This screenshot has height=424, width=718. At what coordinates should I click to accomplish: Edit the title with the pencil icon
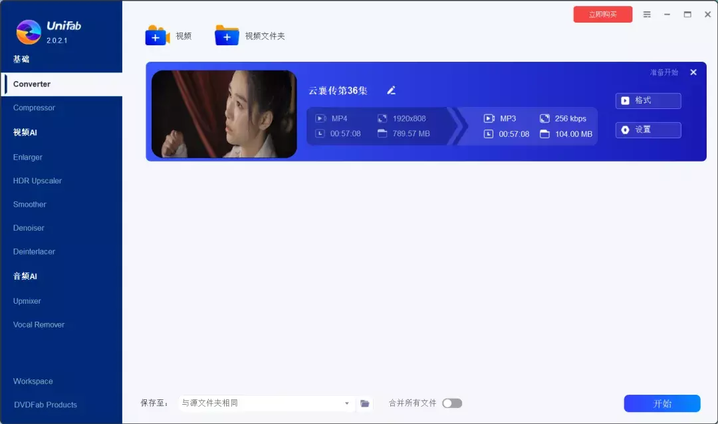391,90
